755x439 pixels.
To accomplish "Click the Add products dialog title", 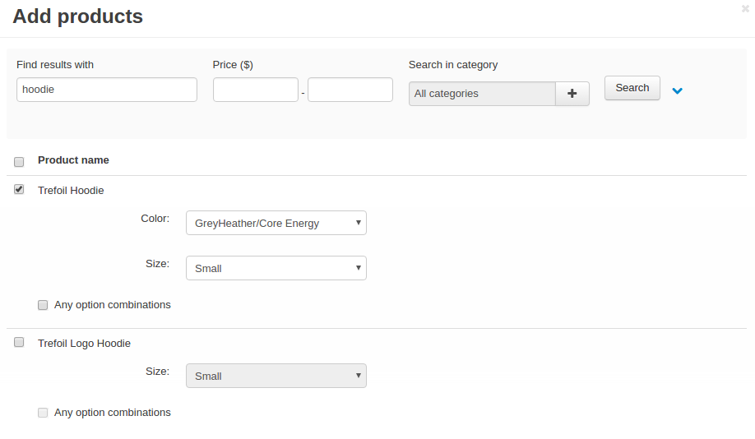I will 77,16.
